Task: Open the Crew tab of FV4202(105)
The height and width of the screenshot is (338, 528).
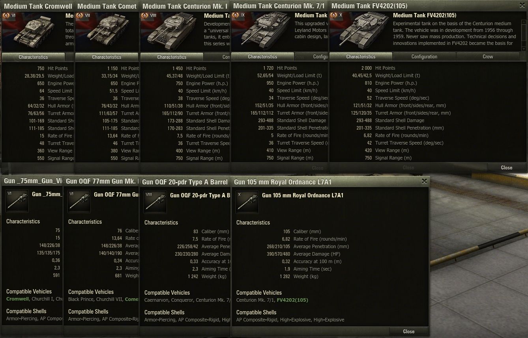Action: pyautogui.click(x=488, y=57)
